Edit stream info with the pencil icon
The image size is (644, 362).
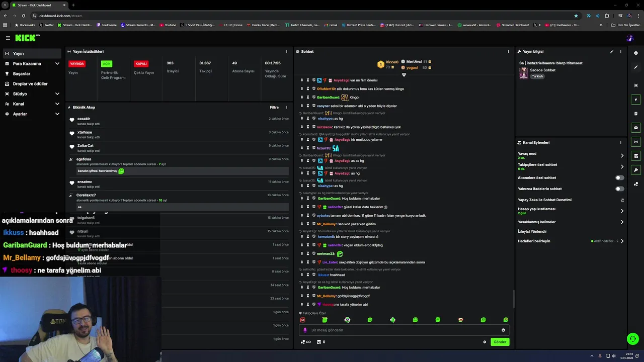612,51
